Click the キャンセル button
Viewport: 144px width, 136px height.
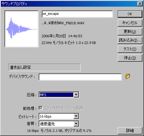(130, 23)
